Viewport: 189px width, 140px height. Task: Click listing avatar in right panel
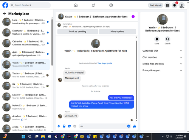point(162,19)
